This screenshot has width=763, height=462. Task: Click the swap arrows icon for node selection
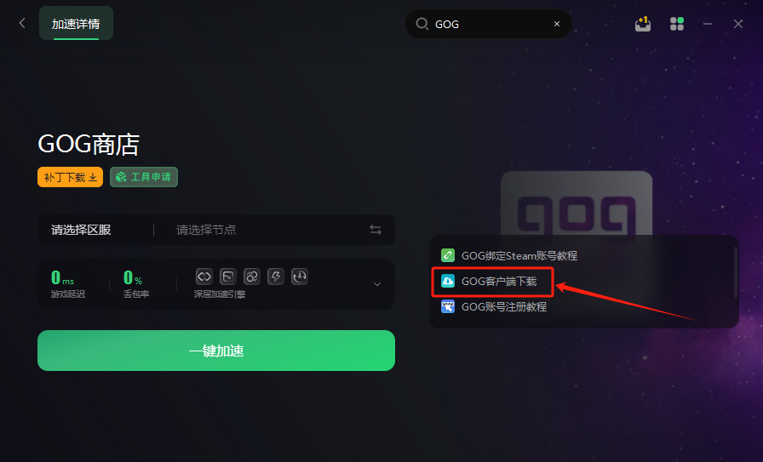click(x=376, y=230)
